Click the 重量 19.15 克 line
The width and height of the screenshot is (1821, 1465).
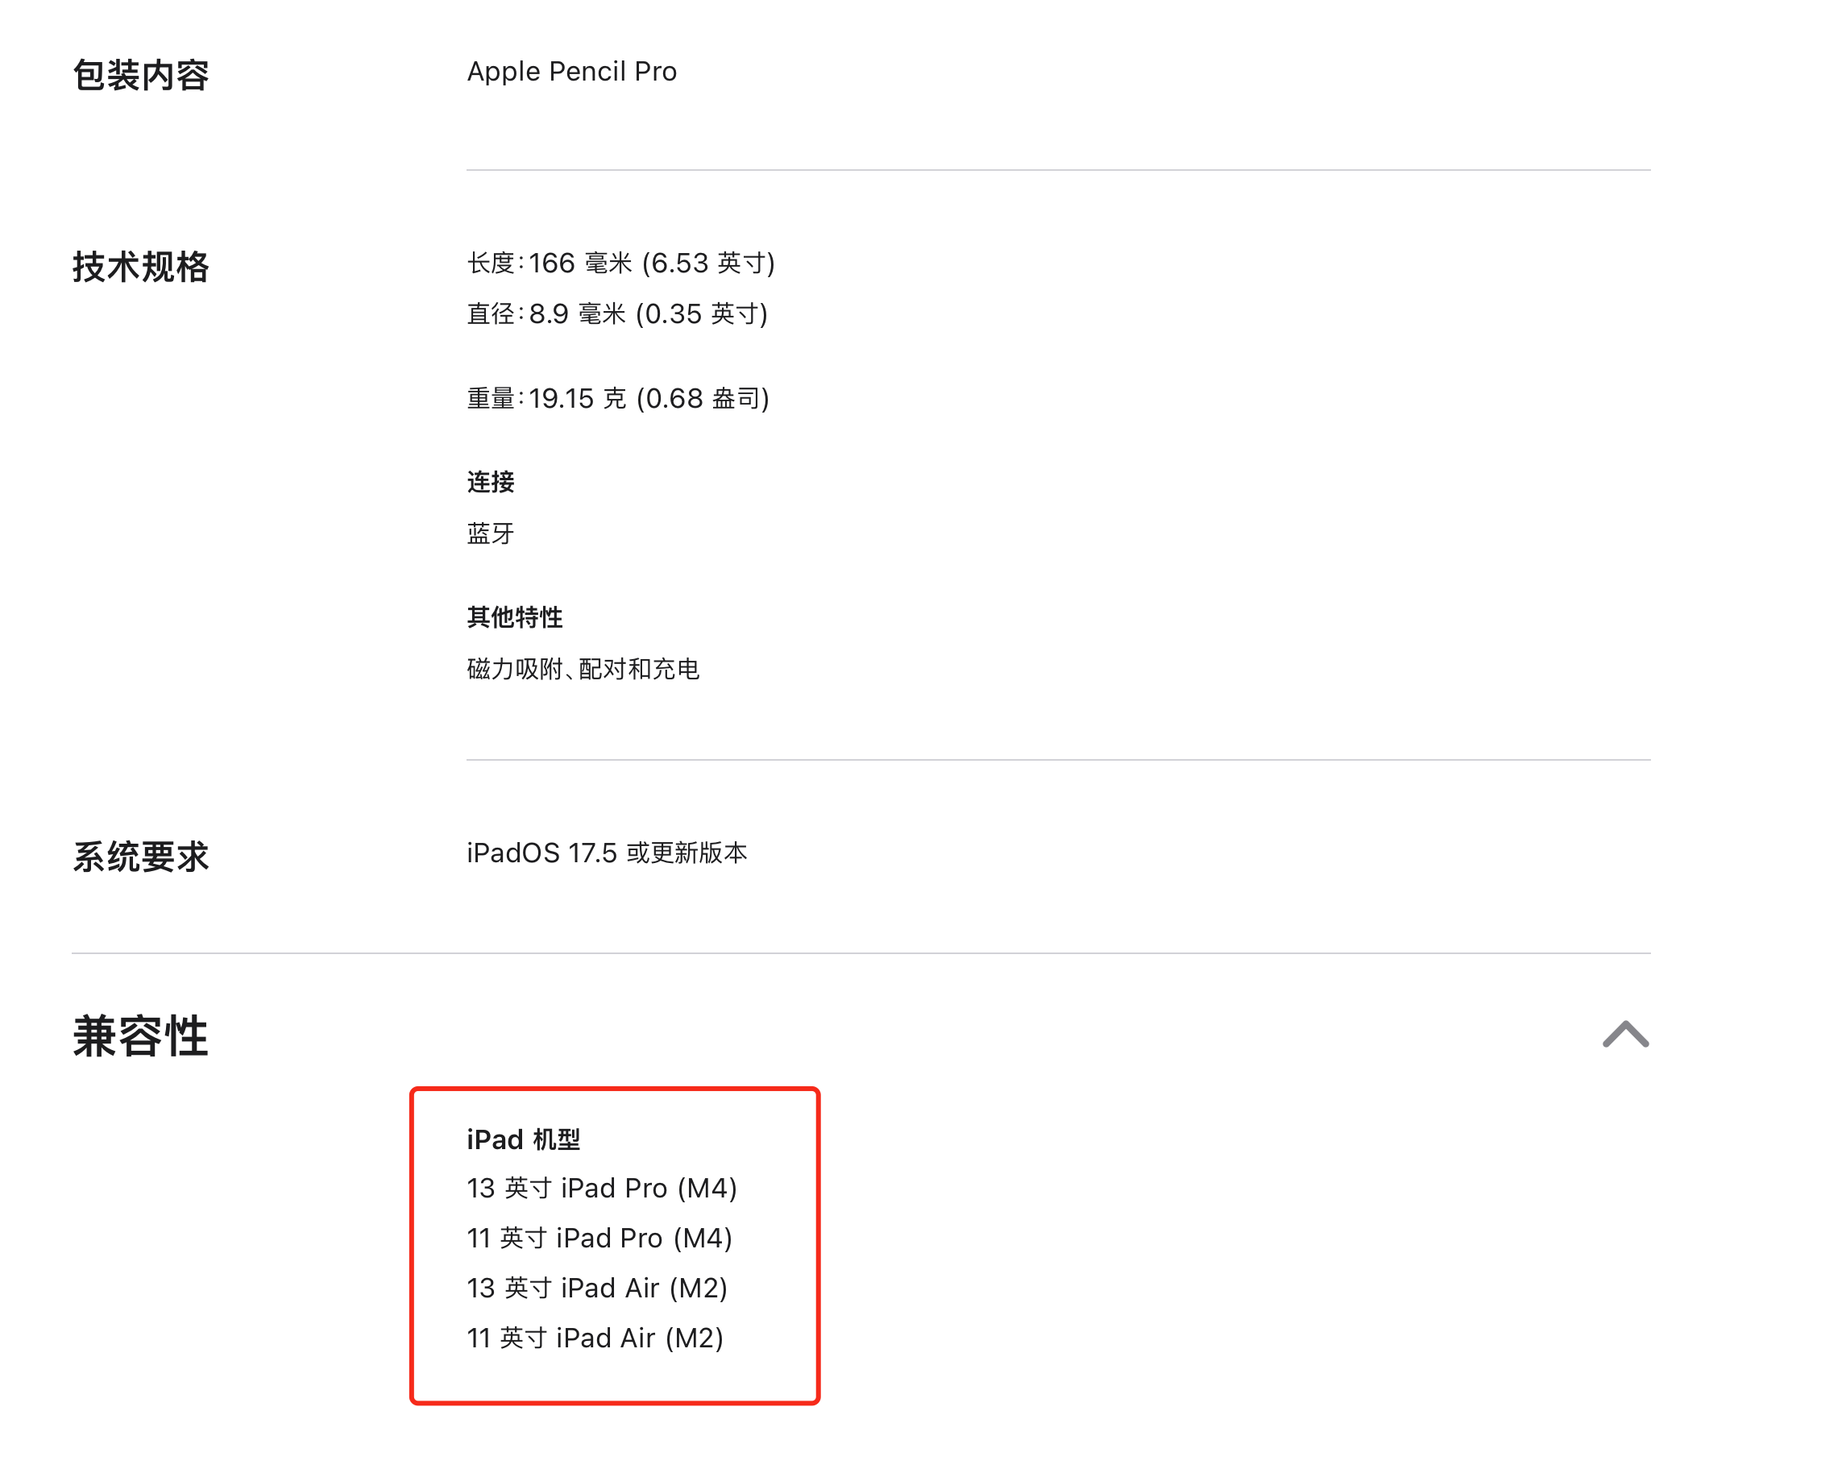[x=618, y=399]
